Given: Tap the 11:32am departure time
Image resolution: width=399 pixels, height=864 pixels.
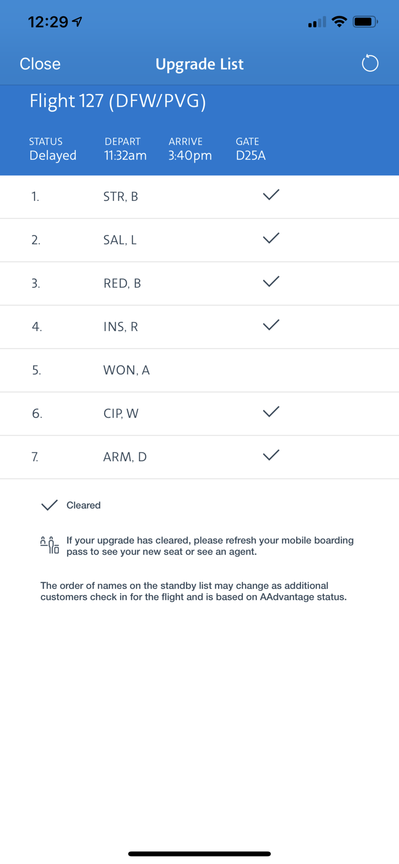Looking at the screenshot, I should (125, 155).
